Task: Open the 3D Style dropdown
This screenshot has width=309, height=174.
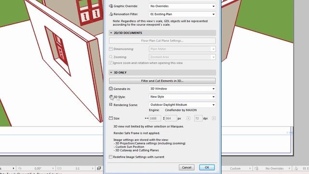Action: tap(183, 97)
